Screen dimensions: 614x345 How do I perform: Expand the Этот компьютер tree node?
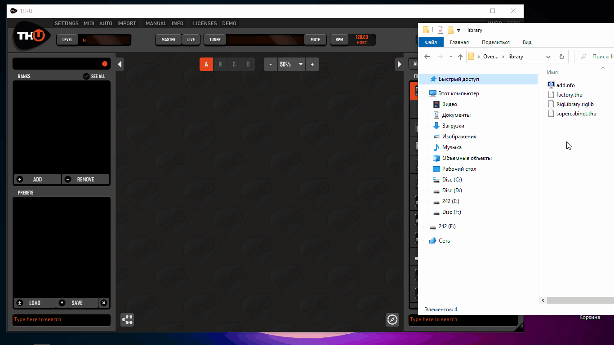[x=423, y=93]
